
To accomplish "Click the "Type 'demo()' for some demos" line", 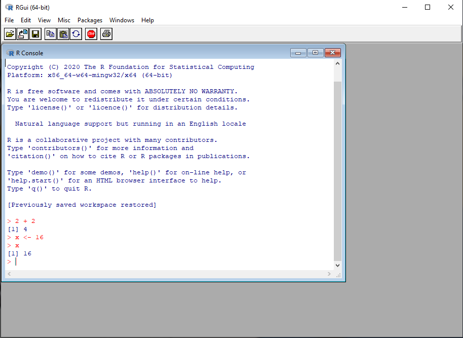I will [126, 172].
